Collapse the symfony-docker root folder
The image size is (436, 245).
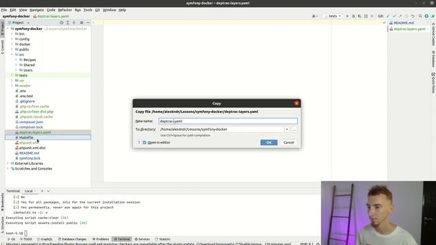(x=8, y=29)
